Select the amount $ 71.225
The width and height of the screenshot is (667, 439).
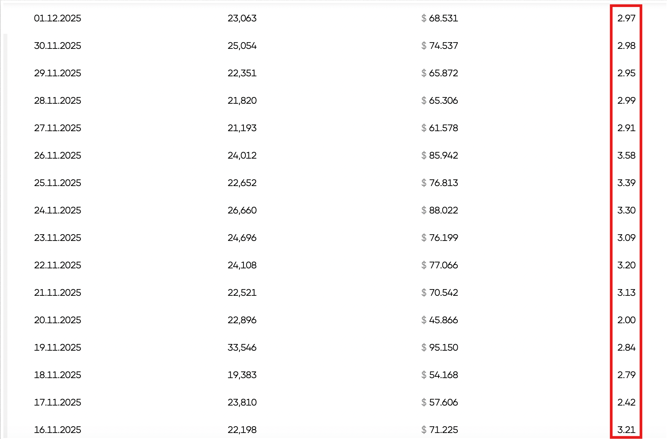tap(440, 430)
